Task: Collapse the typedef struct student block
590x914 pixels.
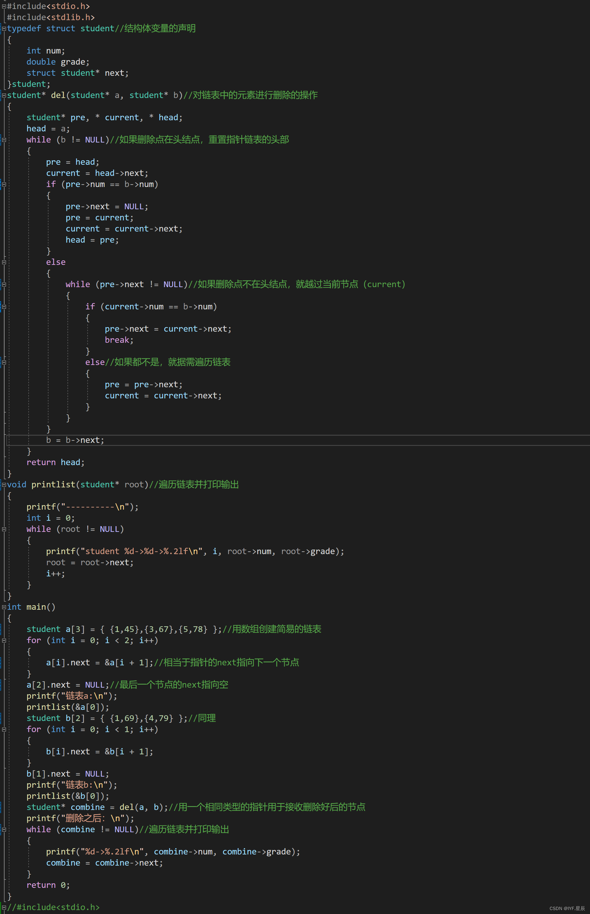Action: coord(4,29)
